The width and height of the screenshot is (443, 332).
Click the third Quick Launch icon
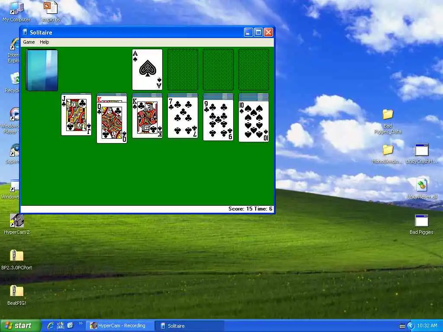pyautogui.click(x=70, y=326)
